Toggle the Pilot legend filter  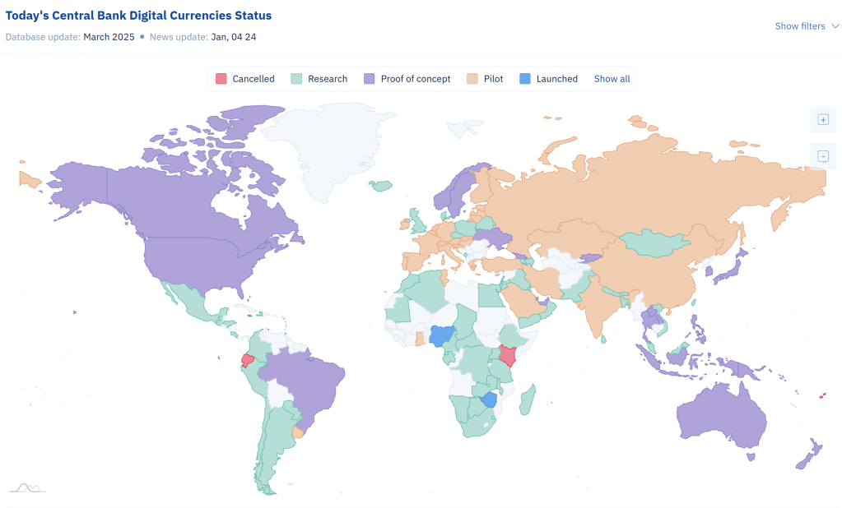485,79
